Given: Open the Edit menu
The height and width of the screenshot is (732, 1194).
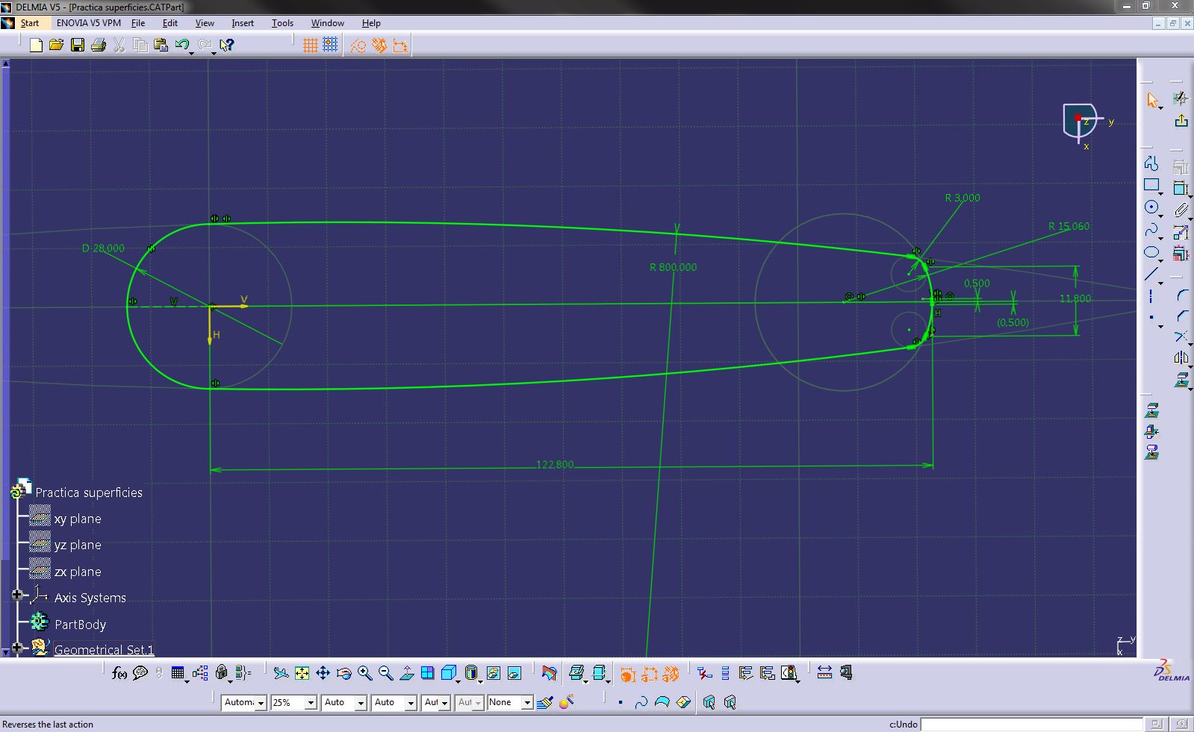Looking at the screenshot, I should click(170, 23).
